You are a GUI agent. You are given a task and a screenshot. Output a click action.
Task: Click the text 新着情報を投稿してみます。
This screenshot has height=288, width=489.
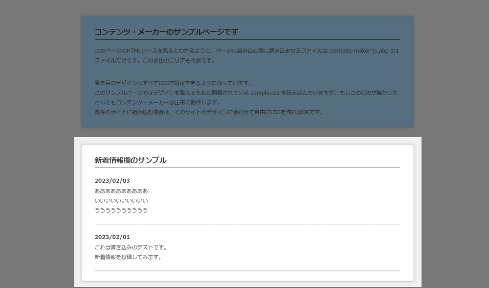click(x=129, y=257)
